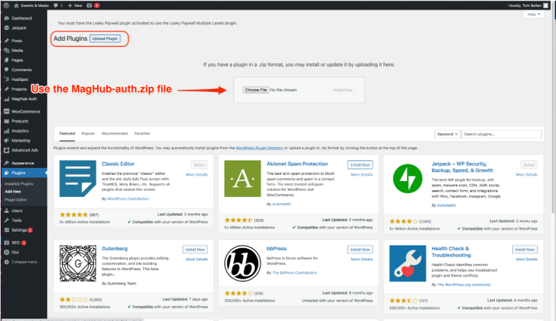Click the Posts pushpin icon
The width and height of the screenshot is (556, 321).
[6, 41]
